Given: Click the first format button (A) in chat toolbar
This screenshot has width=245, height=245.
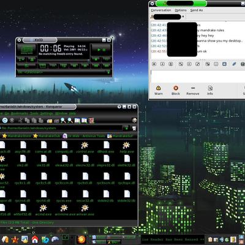Looking at the screenshot, I should pyautogui.click(x=154, y=64).
